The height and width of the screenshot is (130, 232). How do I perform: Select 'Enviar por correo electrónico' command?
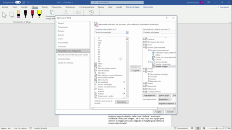coord(164,57)
